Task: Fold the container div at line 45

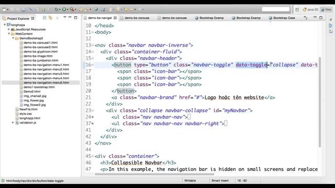Action: (93, 156)
